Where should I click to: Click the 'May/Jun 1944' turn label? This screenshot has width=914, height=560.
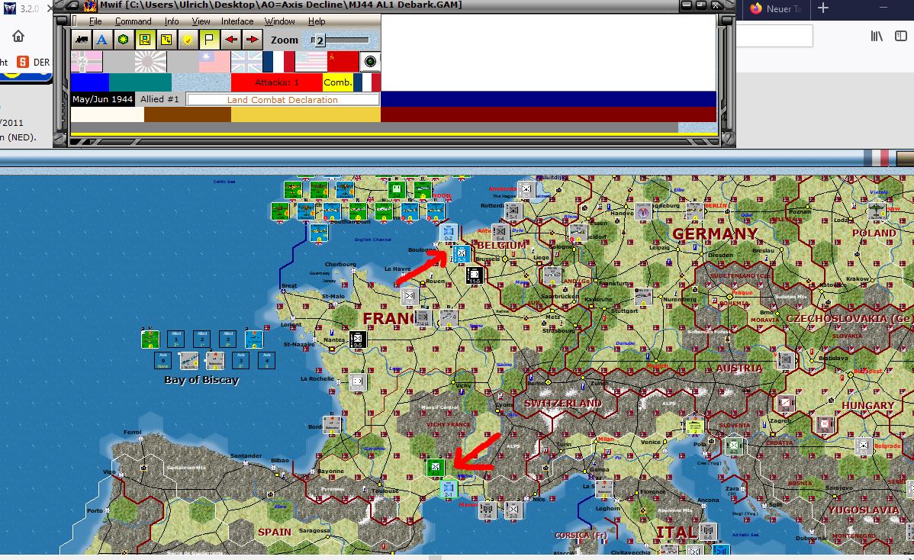(x=102, y=99)
